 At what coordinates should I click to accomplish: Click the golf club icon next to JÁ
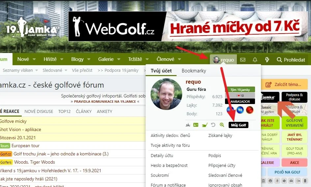[x=205, y=125]
